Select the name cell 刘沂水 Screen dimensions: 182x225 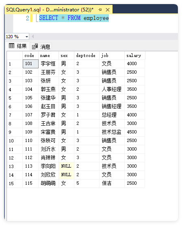click(x=48, y=149)
